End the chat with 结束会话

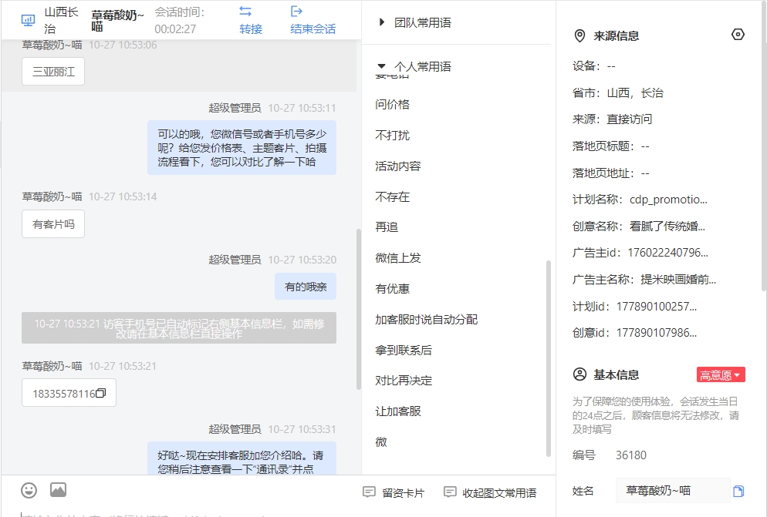313,29
